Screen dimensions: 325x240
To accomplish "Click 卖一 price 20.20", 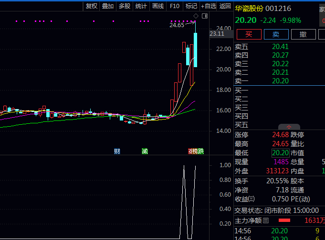I will click(x=280, y=81).
